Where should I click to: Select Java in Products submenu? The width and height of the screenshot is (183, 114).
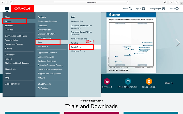pyautogui.click(x=40, y=42)
